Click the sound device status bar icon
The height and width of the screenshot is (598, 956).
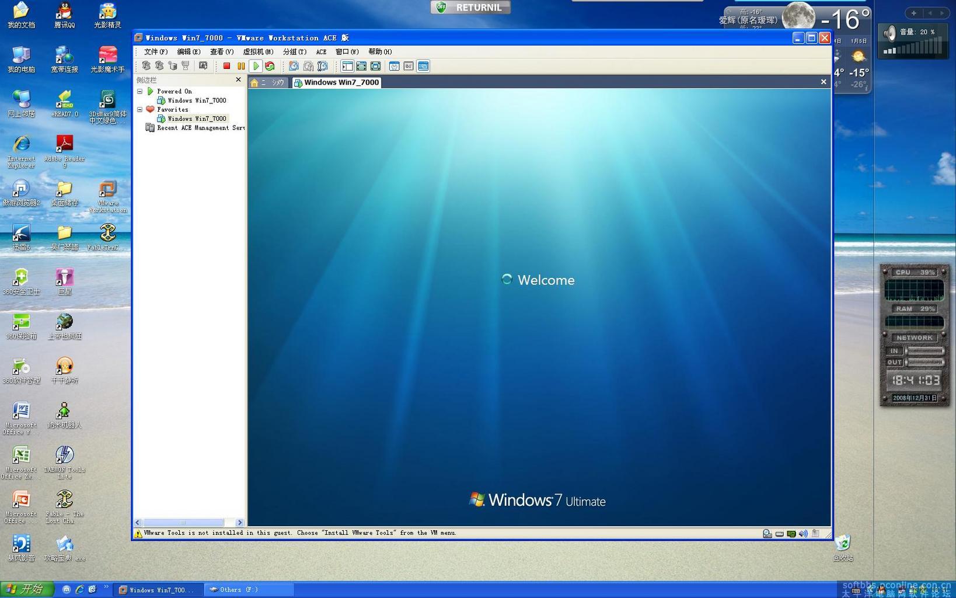pos(803,533)
